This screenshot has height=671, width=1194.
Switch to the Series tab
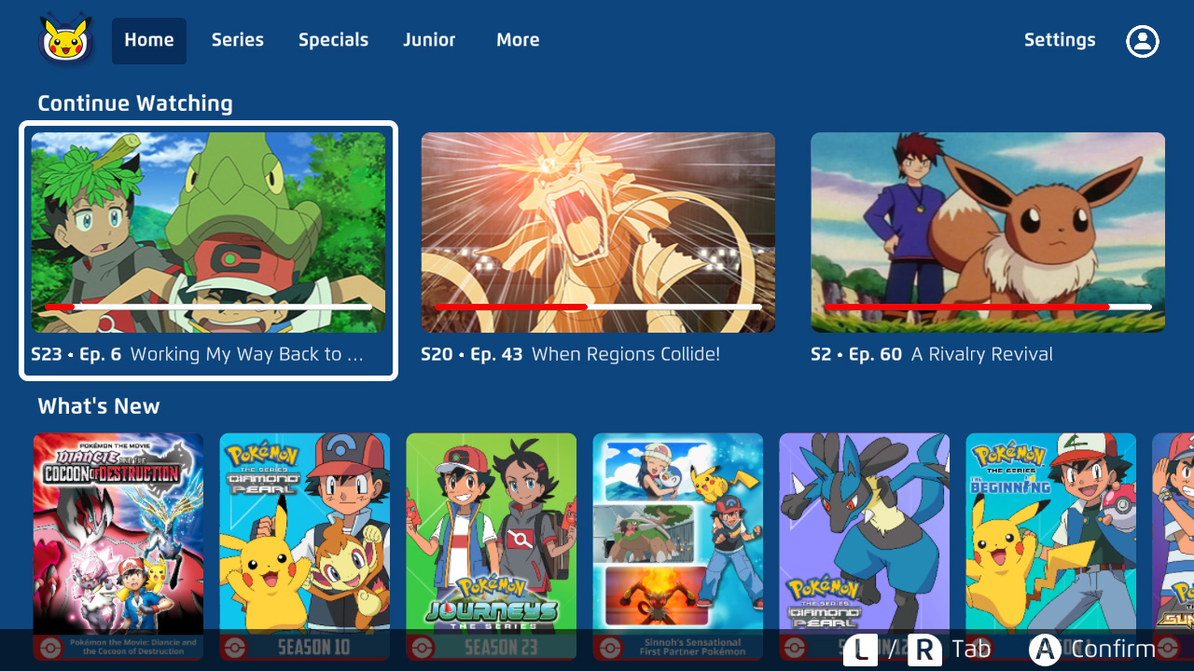pyautogui.click(x=237, y=40)
